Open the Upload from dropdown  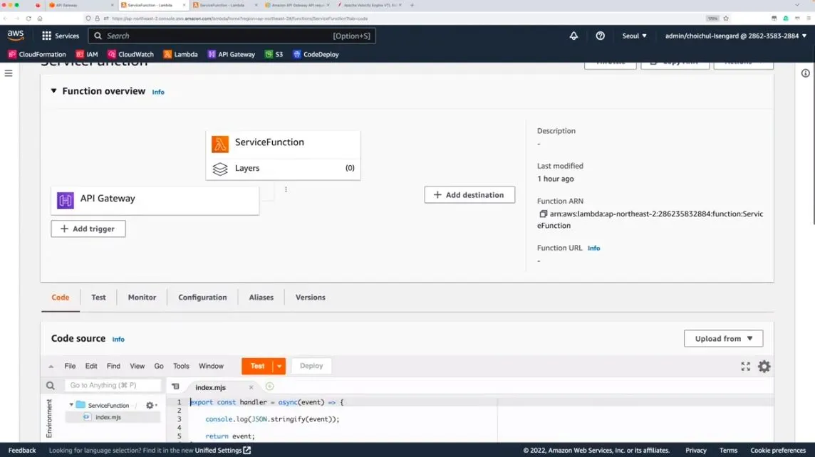pos(724,339)
